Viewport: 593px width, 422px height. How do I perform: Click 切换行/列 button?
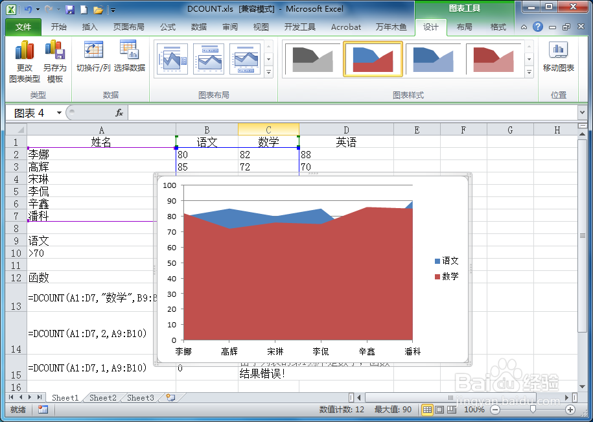[x=93, y=57]
